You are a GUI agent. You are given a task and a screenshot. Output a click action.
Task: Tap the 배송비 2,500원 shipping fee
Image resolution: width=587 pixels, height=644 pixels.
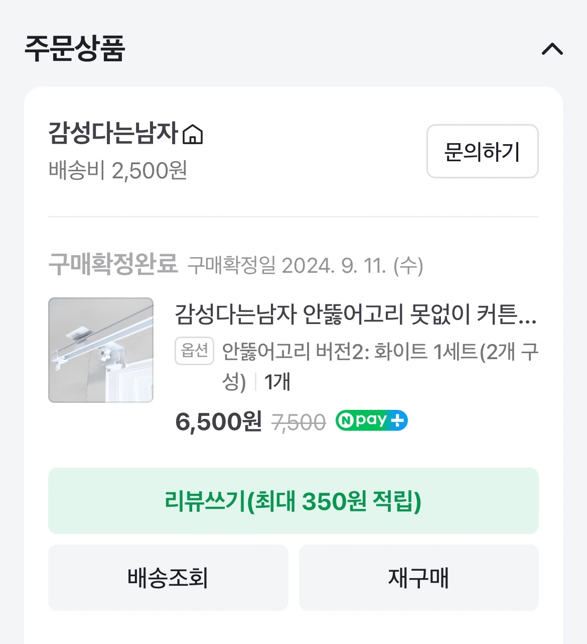point(118,171)
